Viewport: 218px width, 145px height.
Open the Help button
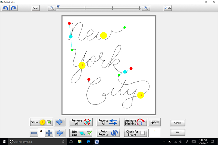[x=167, y=8]
